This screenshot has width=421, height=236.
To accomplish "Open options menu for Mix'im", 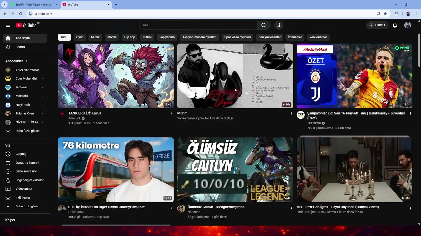I will (x=291, y=114).
